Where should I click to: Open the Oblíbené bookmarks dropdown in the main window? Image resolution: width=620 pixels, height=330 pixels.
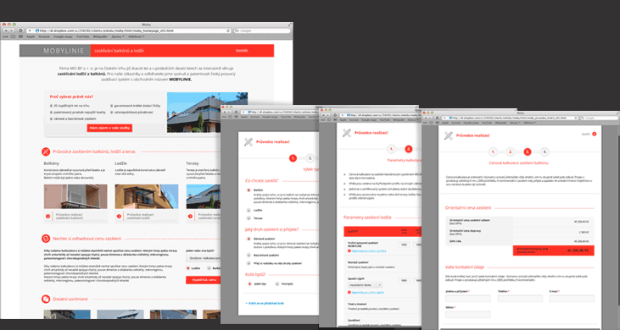click(x=136, y=36)
